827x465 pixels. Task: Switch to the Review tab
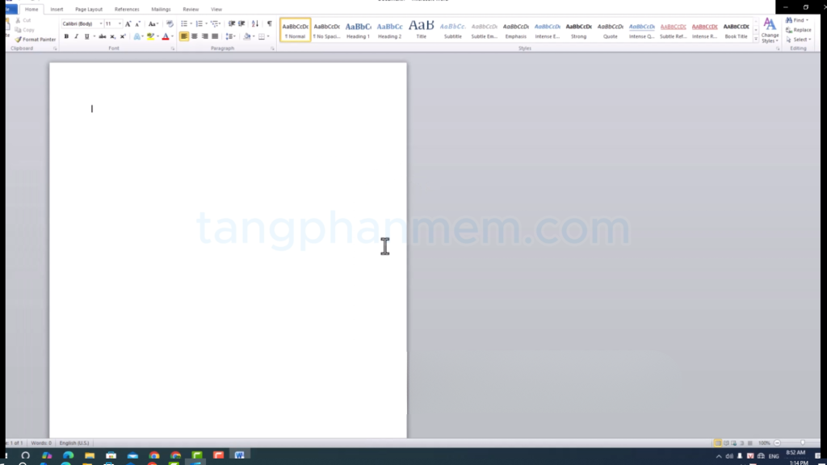click(x=191, y=9)
